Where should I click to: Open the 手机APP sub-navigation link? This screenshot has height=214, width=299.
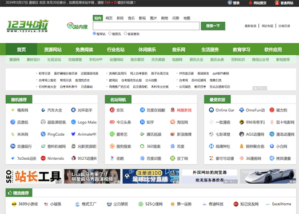[x=95, y=59]
